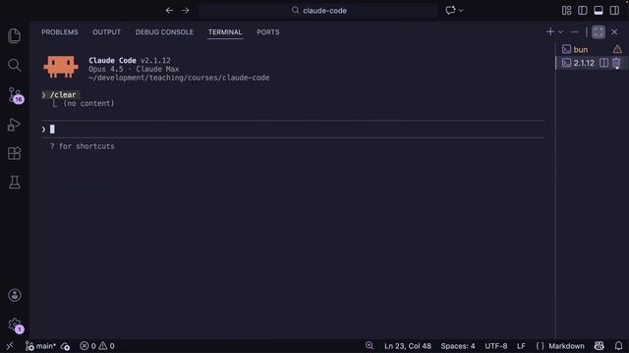The image size is (629, 353).
Task: Click the claude-code command center search box
Action: (318, 11)
